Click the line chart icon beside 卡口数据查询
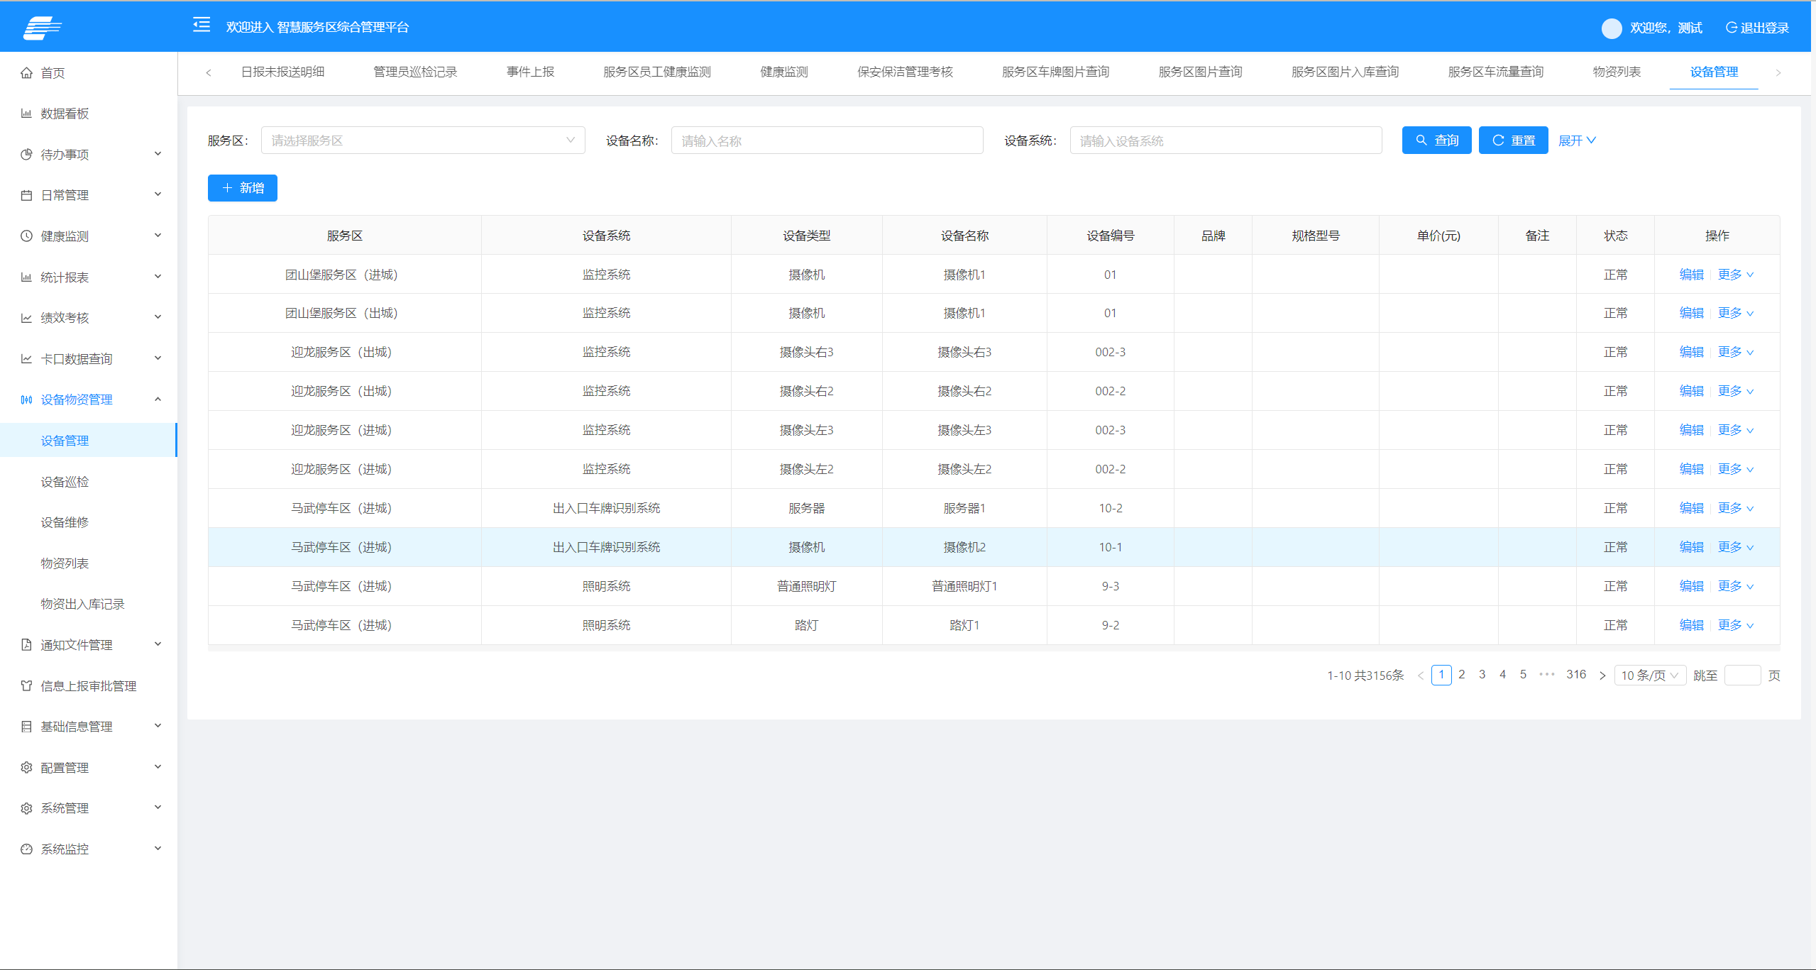Screen dimensions: 1816x970 (26, 359)
